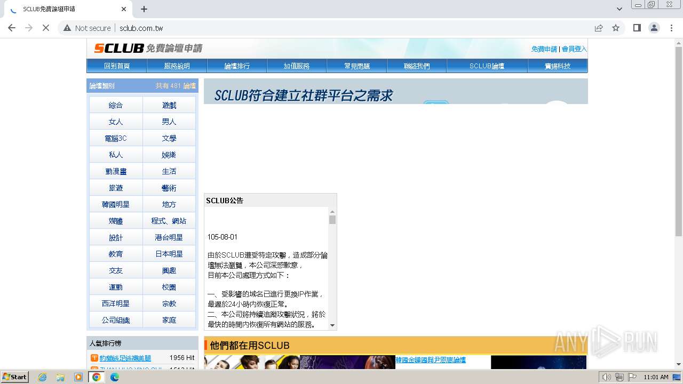Open the 寶揚科技 menu item
683x384 pixels.
(558, 66)
